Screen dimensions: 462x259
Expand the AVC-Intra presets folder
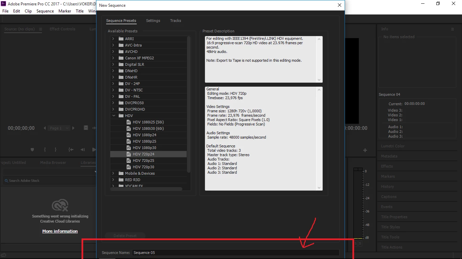pos(113,45)
